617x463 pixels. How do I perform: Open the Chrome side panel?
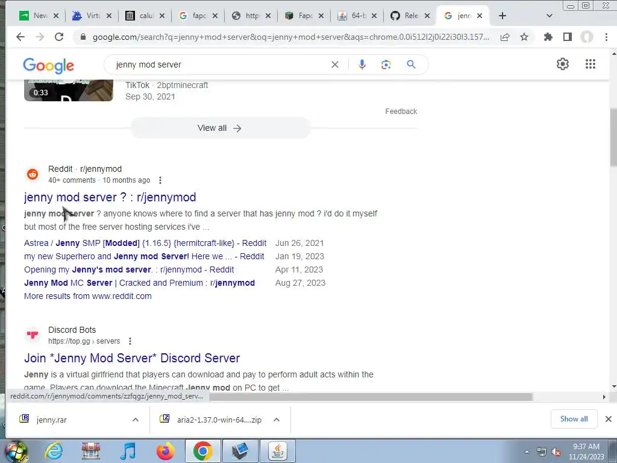(568, 37)
